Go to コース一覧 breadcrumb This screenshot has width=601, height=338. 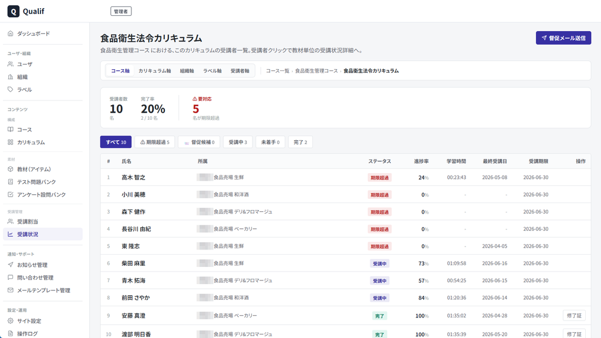[278, 71]
